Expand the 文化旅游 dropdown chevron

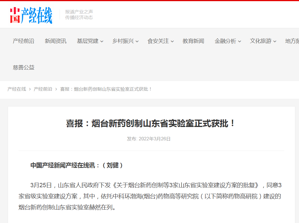click(x=275, y=41)
